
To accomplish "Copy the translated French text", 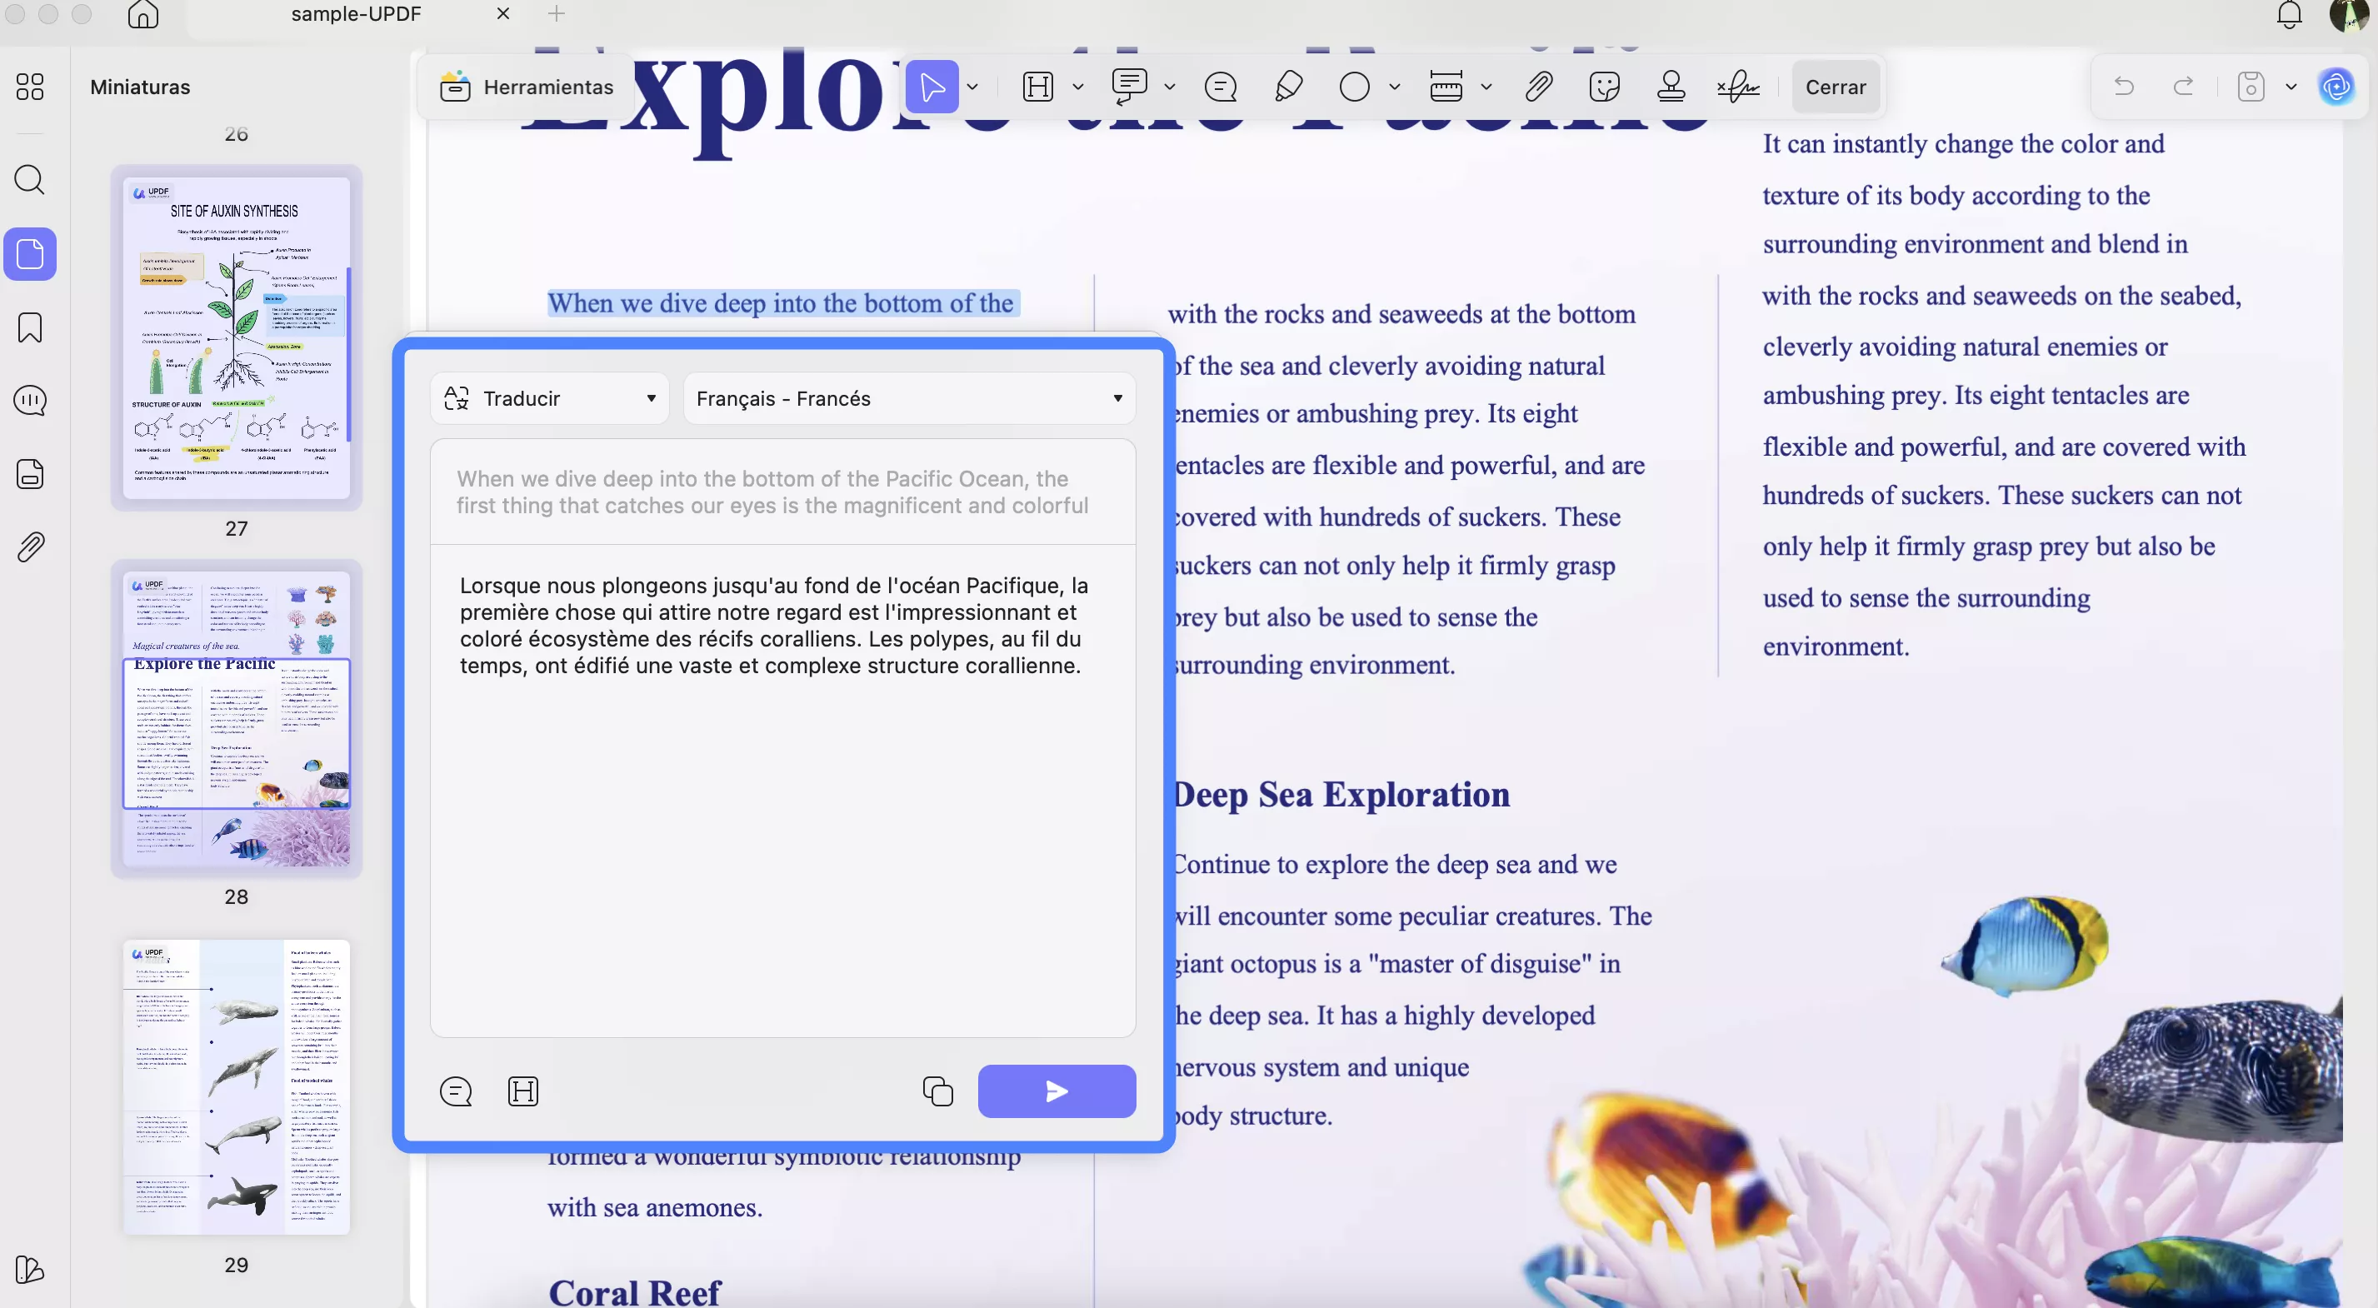I will pyautogui.click(x=937, y=1091).
